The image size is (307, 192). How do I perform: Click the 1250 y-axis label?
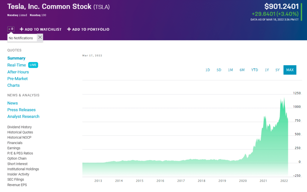297,93
